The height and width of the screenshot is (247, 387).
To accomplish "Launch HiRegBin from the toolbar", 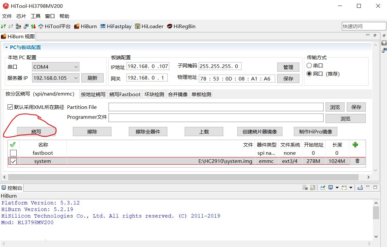I will 181,26.
